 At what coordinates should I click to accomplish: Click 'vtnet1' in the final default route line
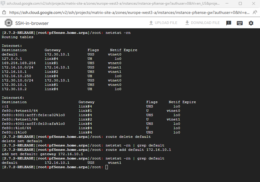(x=114, y=163)
